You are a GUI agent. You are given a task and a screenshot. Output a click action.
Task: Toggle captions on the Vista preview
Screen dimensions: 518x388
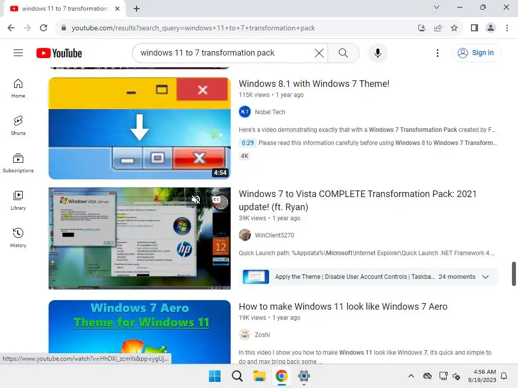click(217, 200)
